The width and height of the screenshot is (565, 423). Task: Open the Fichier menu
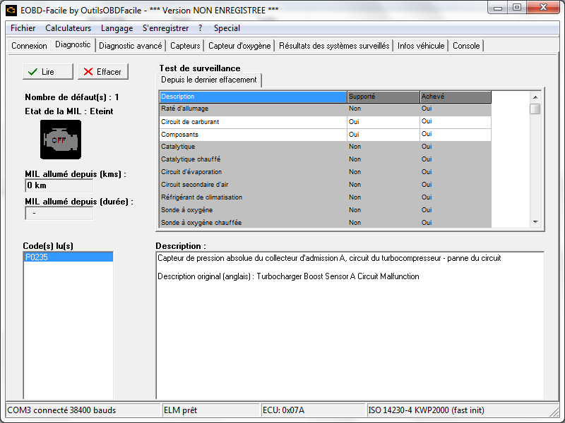click(23, 28)
